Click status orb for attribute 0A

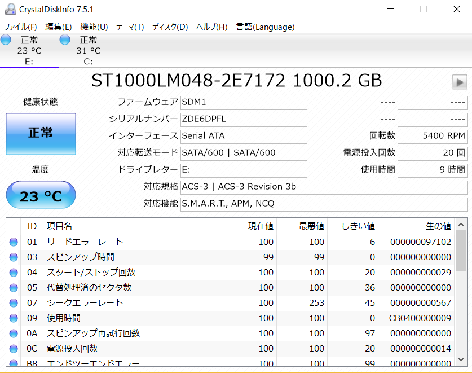coord(14,333)
